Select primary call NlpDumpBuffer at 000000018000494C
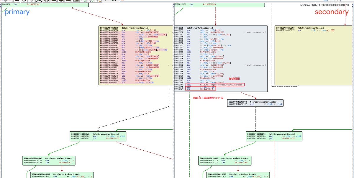 [125, 80]
